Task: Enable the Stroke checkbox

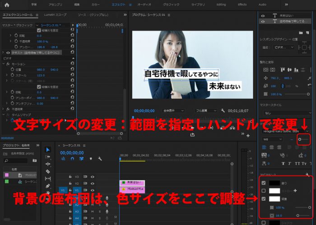Action: point(264,191)
